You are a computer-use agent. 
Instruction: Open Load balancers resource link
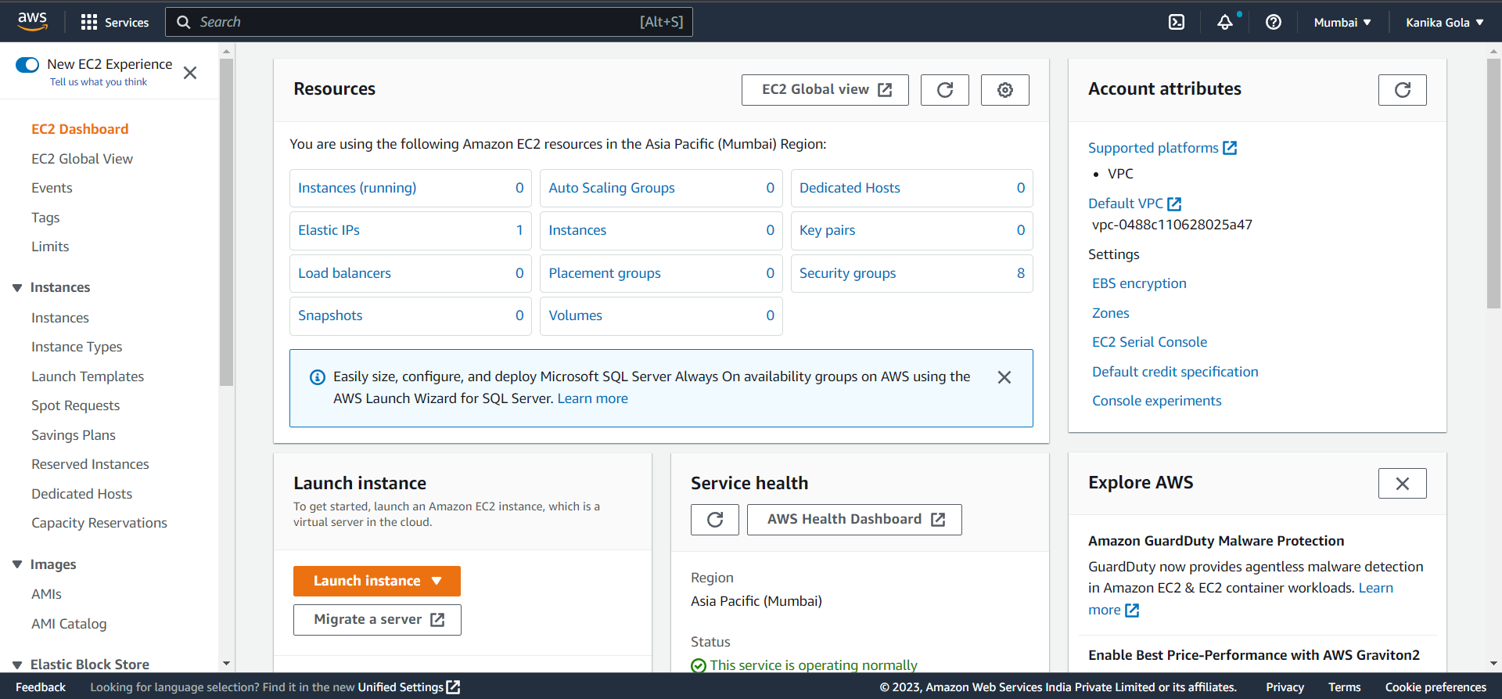pyautogui.click(x=344, y=273)
